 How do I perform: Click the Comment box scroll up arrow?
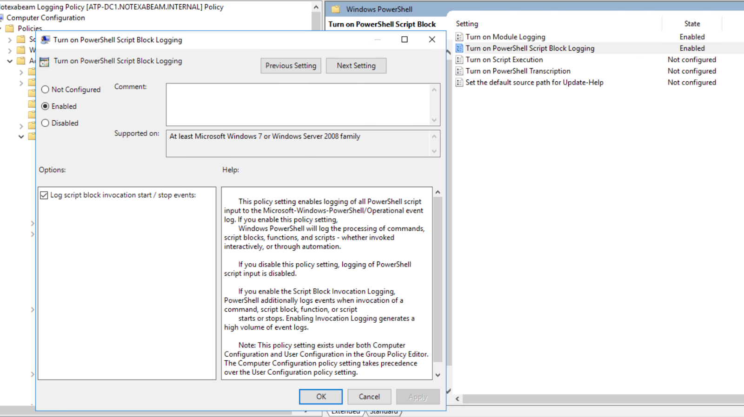coord(434,90)
